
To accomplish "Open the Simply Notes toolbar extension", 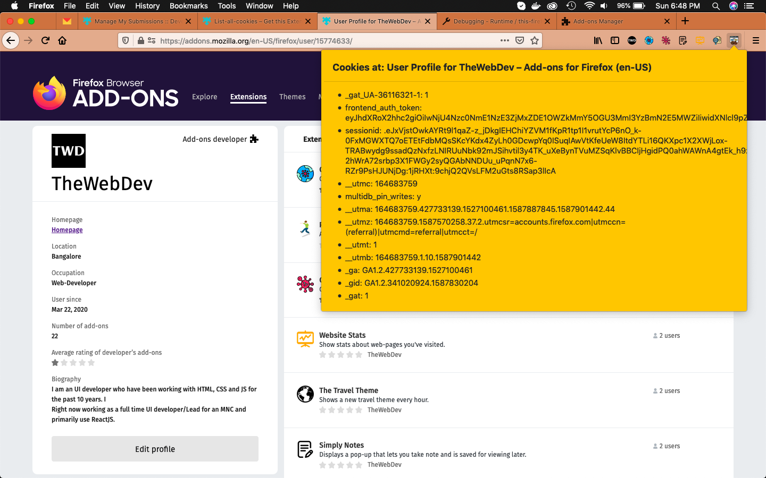I will [683, 40].
